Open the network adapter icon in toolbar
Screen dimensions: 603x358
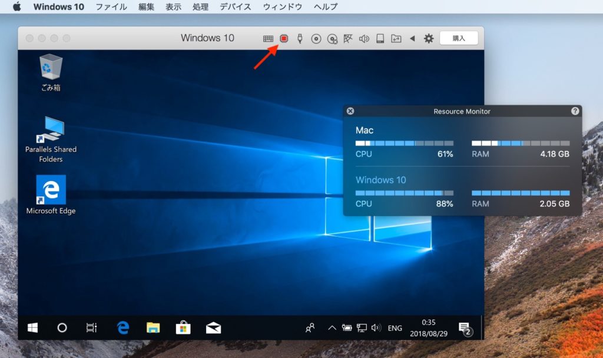point(347,38)
